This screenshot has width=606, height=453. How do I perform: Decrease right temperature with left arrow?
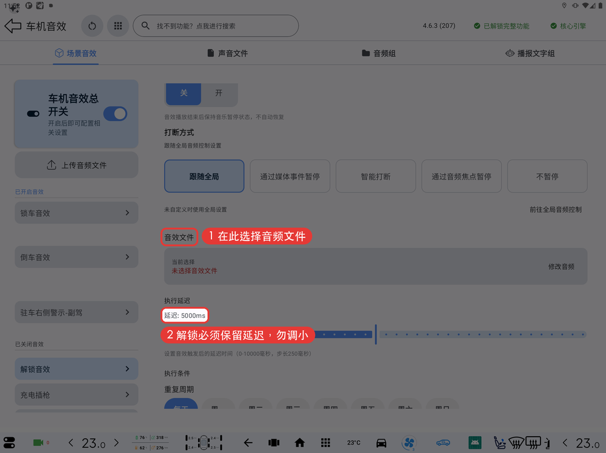click(x=565, y=443)
